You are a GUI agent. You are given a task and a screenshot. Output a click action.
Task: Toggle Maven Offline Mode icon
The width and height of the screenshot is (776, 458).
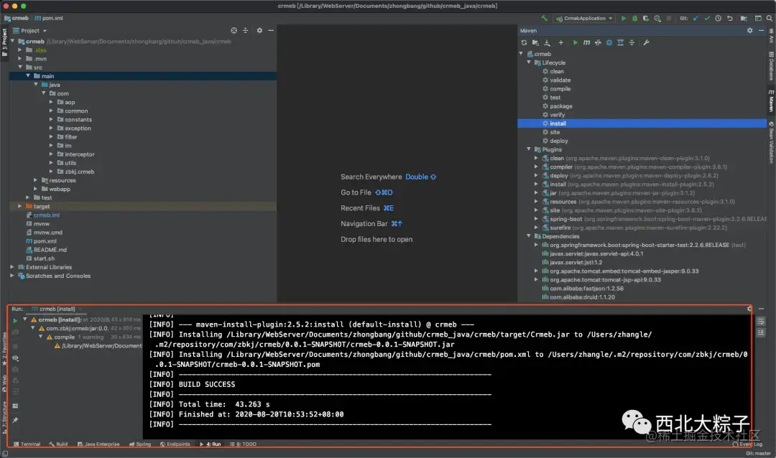tap(598, 42)
